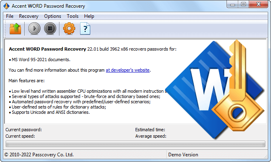Image resolution: width=271 pixels, height=162 pixels.
Task: Open the Recovery menu
Action: (x=29, y=16)
